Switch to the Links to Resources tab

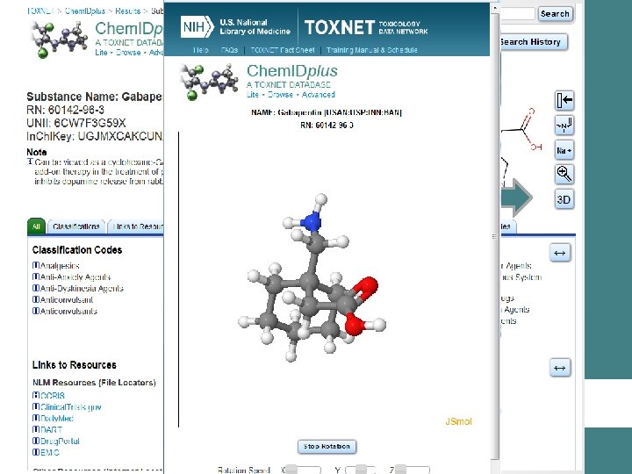[x=137, y=226]
